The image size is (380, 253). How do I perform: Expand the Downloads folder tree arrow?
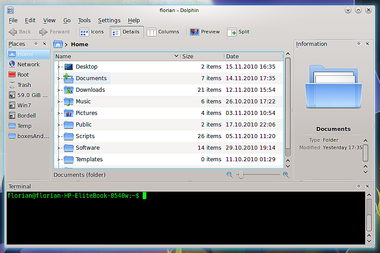[x=58, y=90]
